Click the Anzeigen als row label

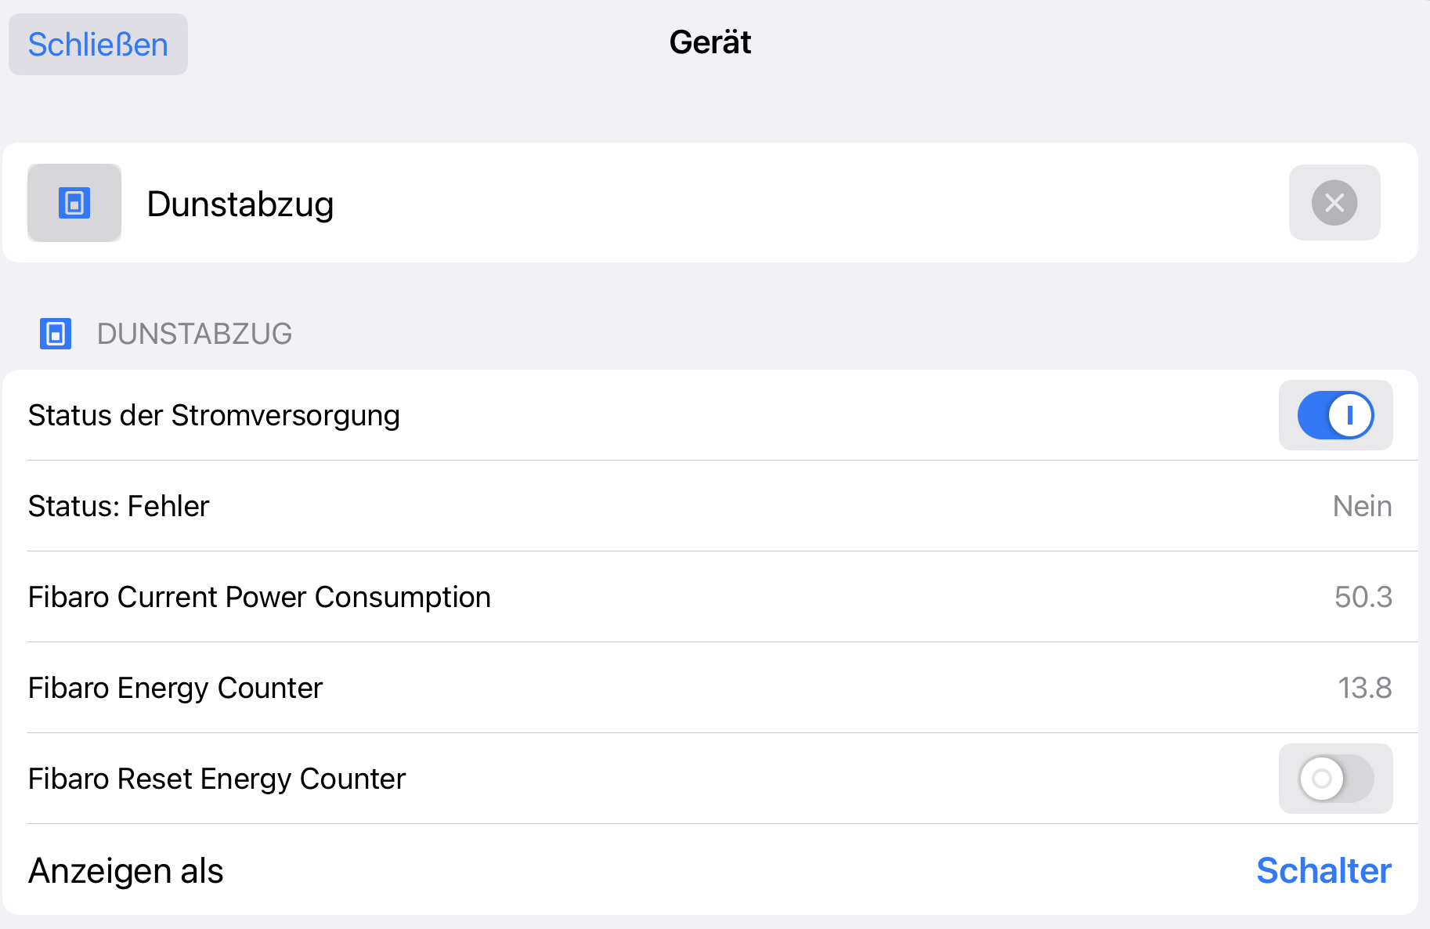tap(126, 871)
